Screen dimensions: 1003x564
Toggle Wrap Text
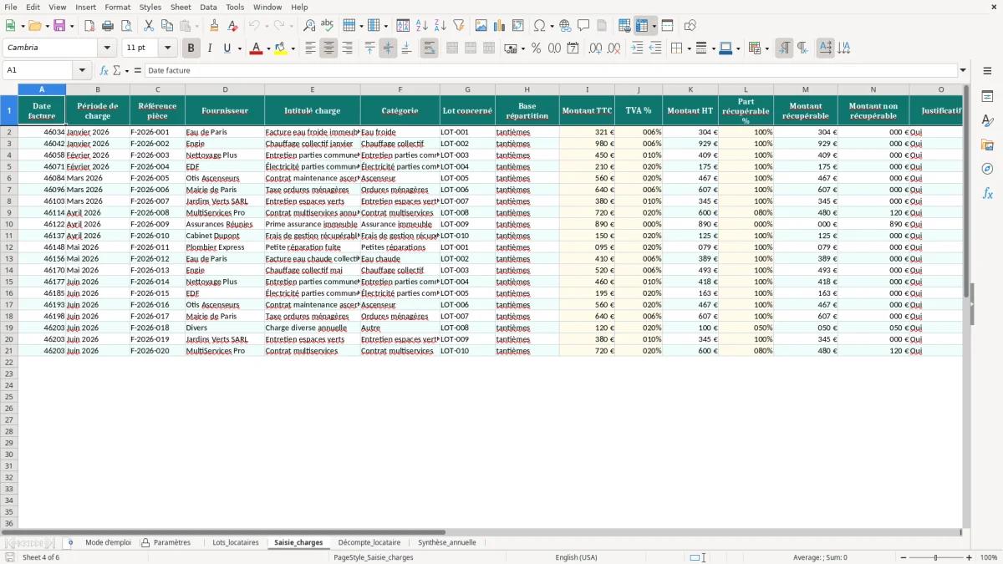pos(429,48)
